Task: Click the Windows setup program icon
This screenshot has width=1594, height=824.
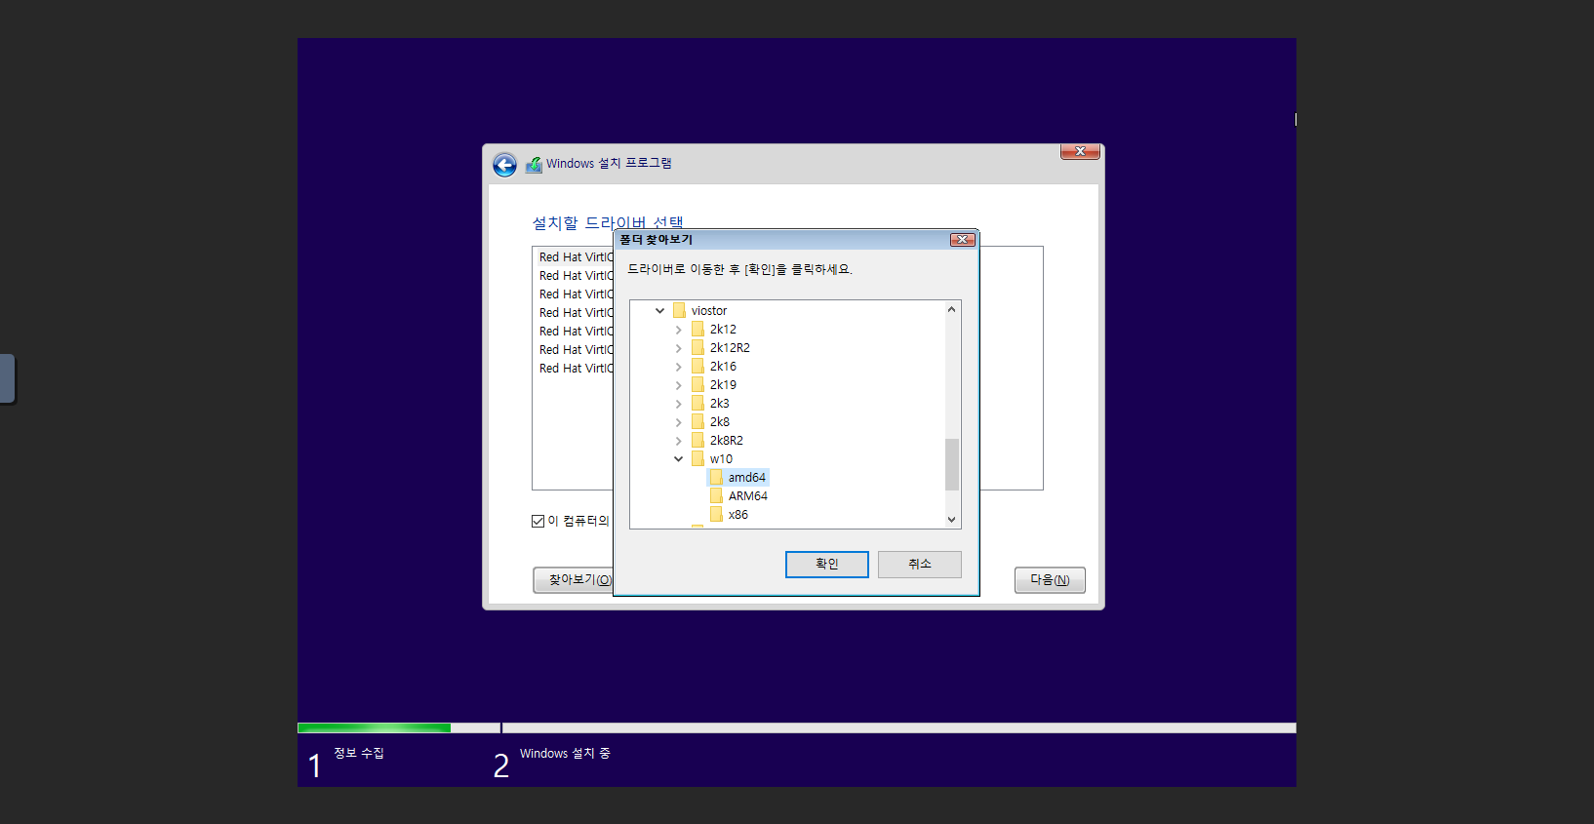Action: click(x=534, y=165)
